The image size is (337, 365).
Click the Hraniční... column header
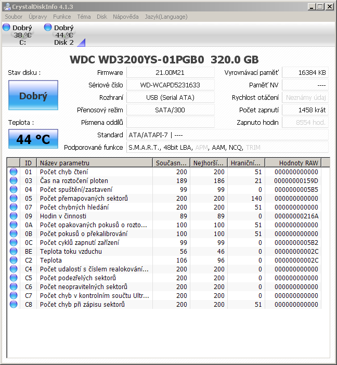coord(247,163)
